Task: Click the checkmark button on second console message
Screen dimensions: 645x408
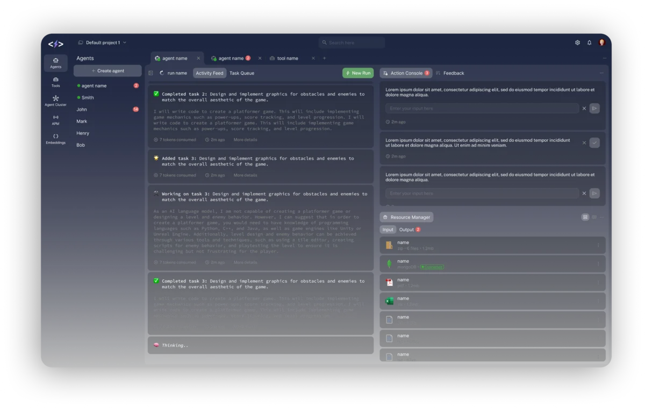Action: (594, 143)
